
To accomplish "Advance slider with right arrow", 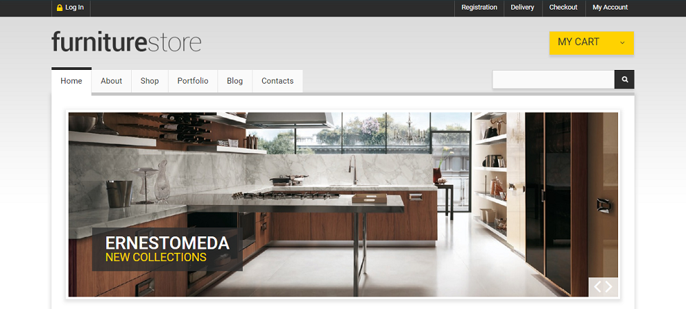I will click(608, 286).
